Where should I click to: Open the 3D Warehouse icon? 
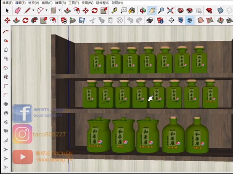(181, 11)
